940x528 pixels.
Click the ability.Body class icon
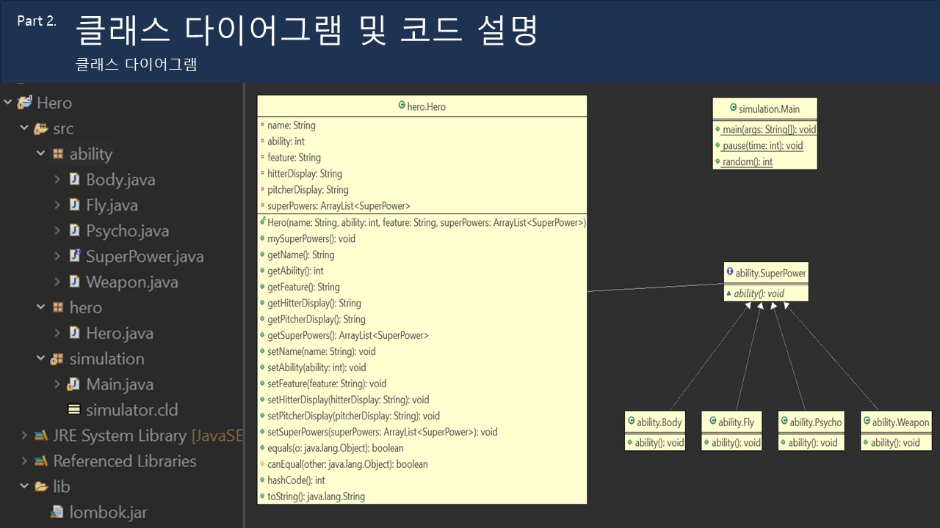click(x=631, y=422)
